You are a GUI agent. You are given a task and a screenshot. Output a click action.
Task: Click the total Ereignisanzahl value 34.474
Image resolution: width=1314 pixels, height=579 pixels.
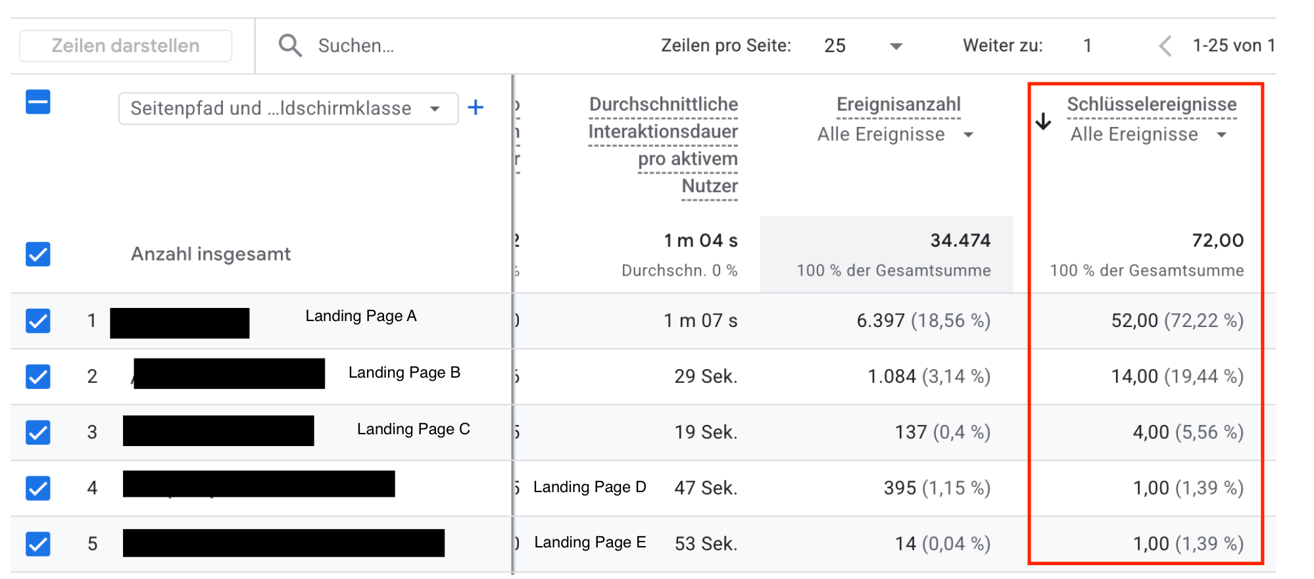click(x=960, y=241)
